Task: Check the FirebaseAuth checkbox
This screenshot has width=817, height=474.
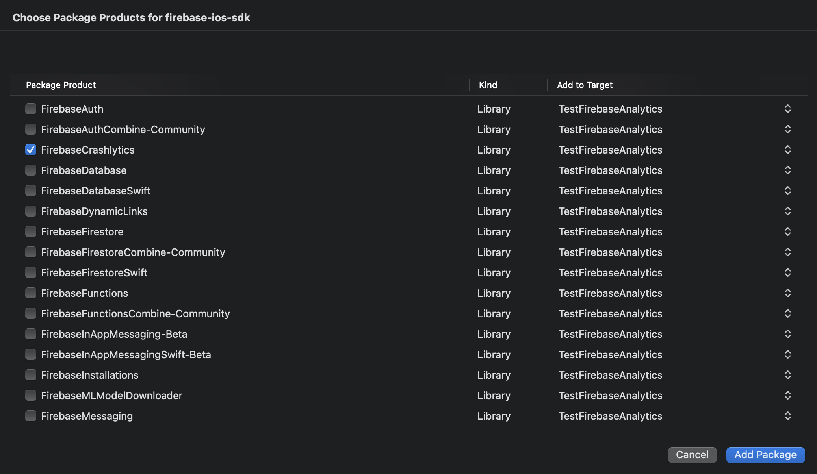Action: 31,109
